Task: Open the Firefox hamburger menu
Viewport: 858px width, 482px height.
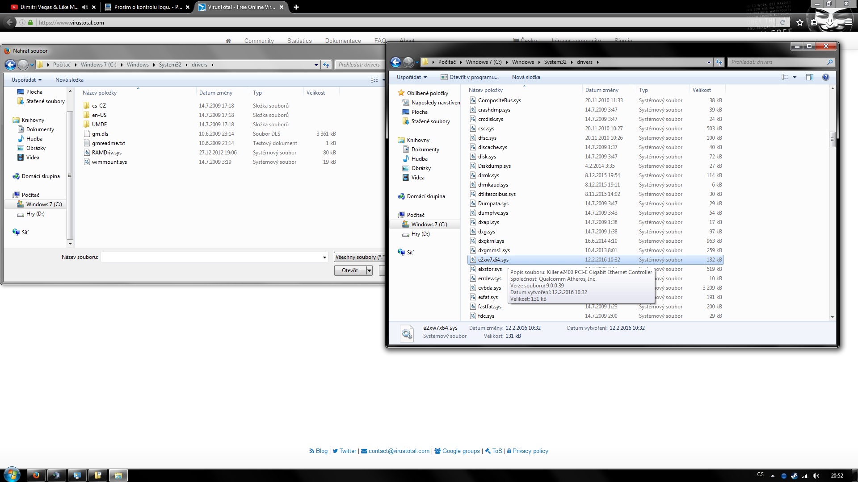Action: tap(848, 22)
